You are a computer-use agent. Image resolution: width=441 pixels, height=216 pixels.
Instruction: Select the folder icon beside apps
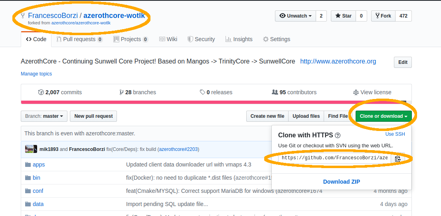pos(28,164)
